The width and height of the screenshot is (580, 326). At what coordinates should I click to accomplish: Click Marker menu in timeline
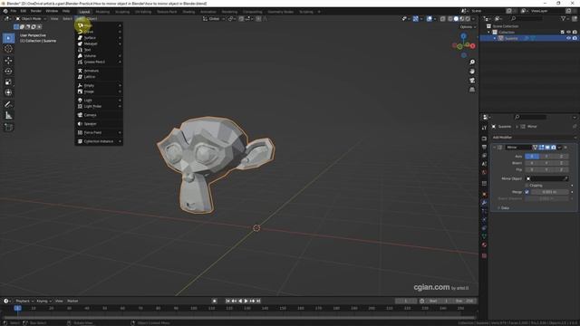pyautogui.click(x=72, y=301)
